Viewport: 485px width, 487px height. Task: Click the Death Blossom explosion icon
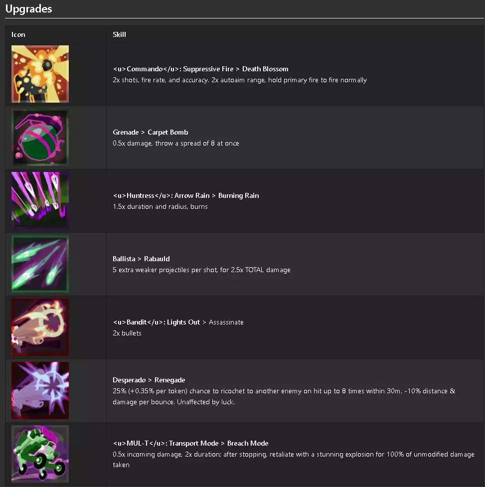pos(40,74)
